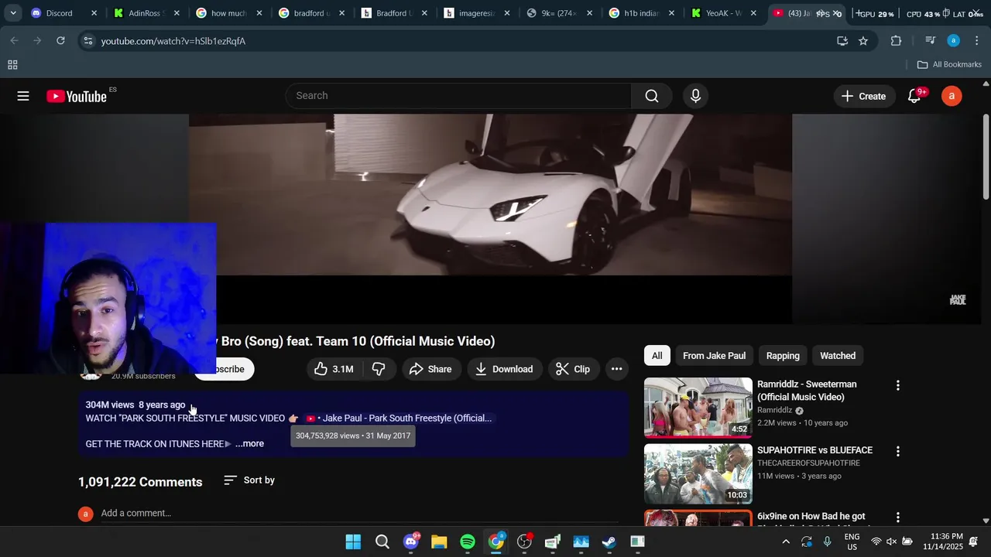Open the Create menu button
The image size is (991, 557).
(x=863, y=96)
